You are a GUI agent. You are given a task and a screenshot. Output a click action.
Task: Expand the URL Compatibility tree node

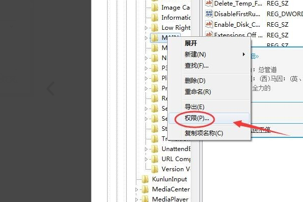(146, 159)
